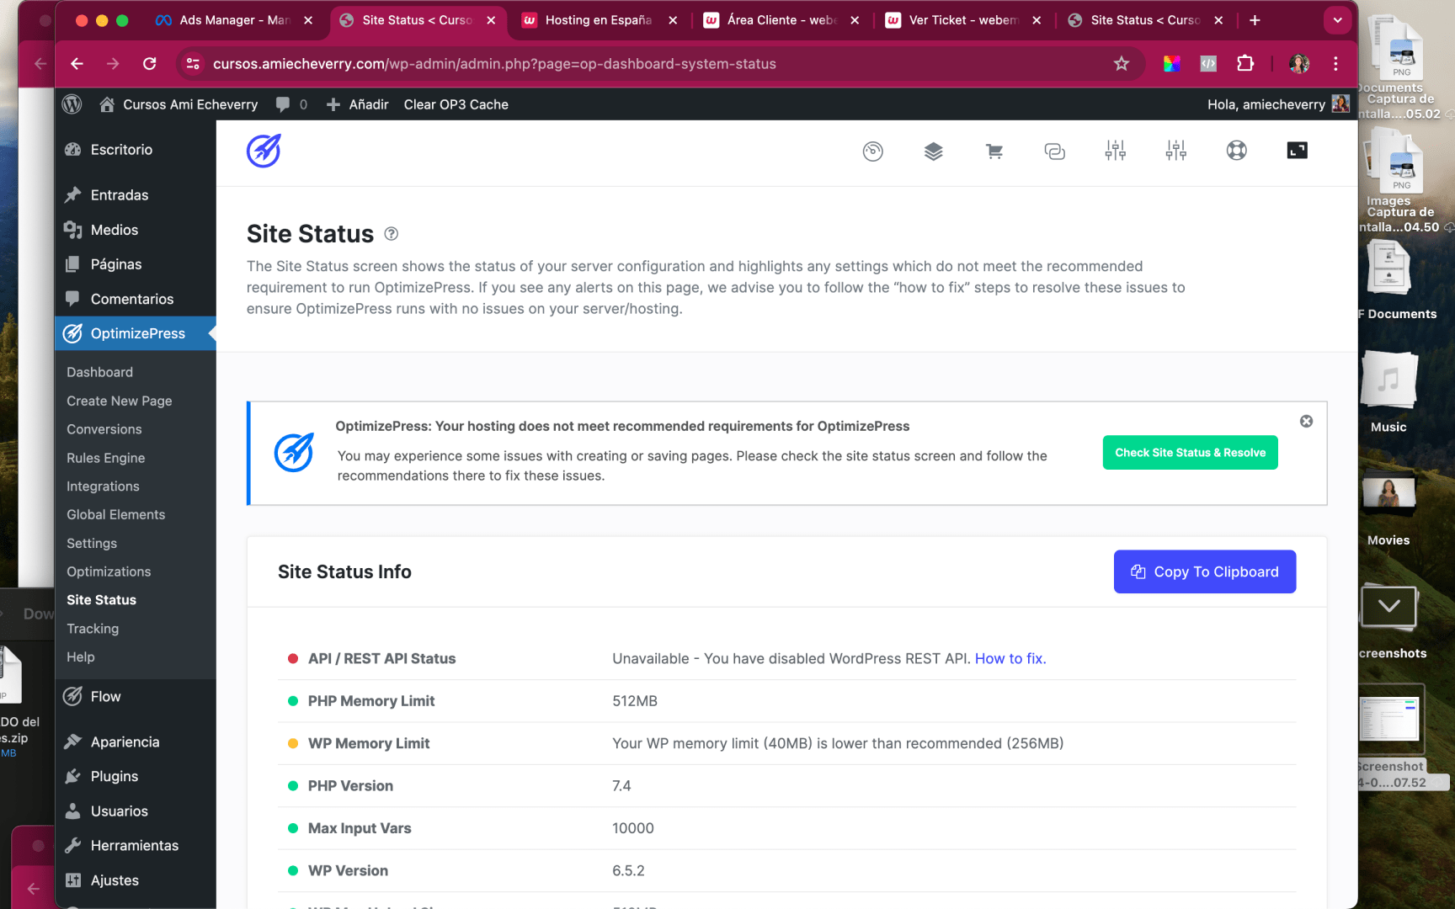1455x909 pixels.
Task: Open the Chrome profile avatar
Action: click(1299, 64)
